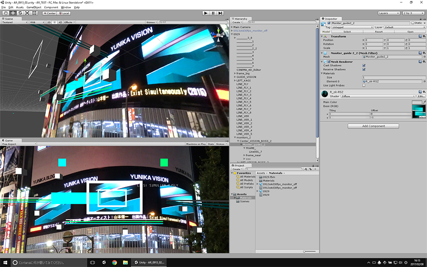Open the RGB render mode dropdown

(37, 22)
